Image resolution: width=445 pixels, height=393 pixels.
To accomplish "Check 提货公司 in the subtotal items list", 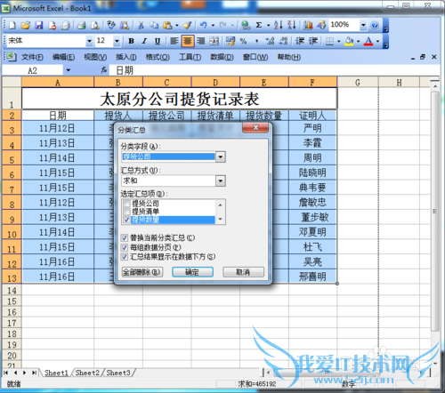I will click(x=126, y=204).
